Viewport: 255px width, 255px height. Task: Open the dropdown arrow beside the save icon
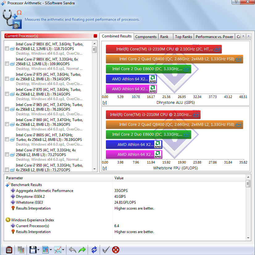38,250
